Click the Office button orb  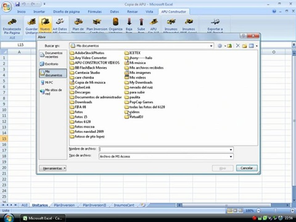point(6,6)
